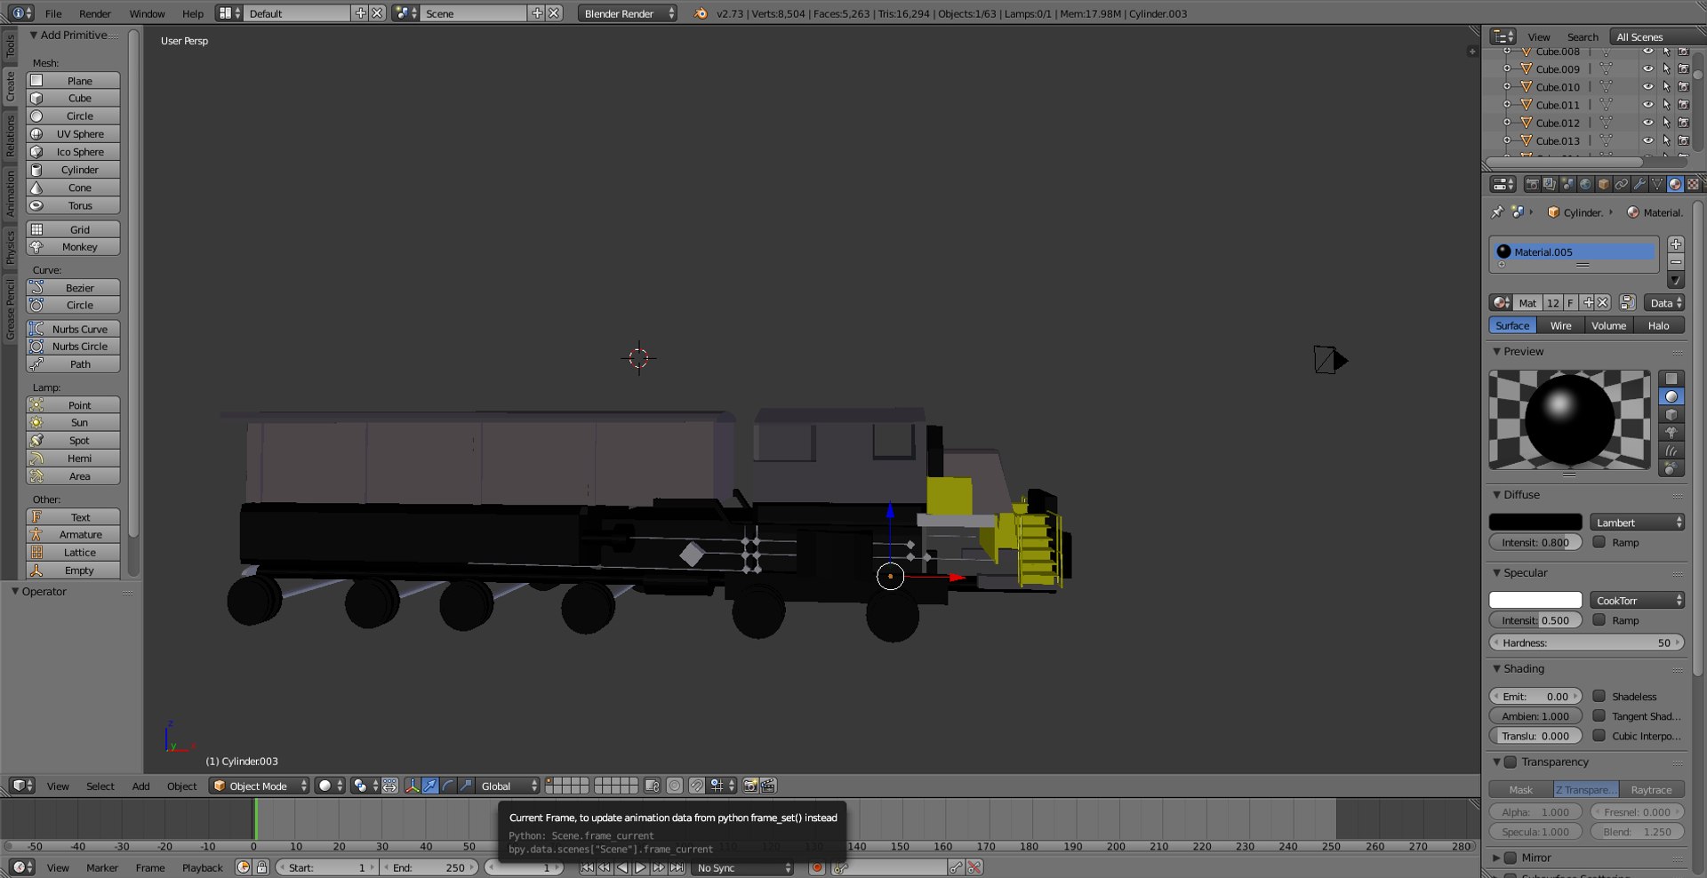Click the OpenGL render image camera icon

click(750, 786)
